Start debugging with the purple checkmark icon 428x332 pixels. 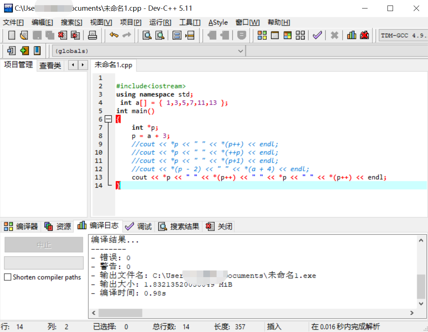click(317, 35)
